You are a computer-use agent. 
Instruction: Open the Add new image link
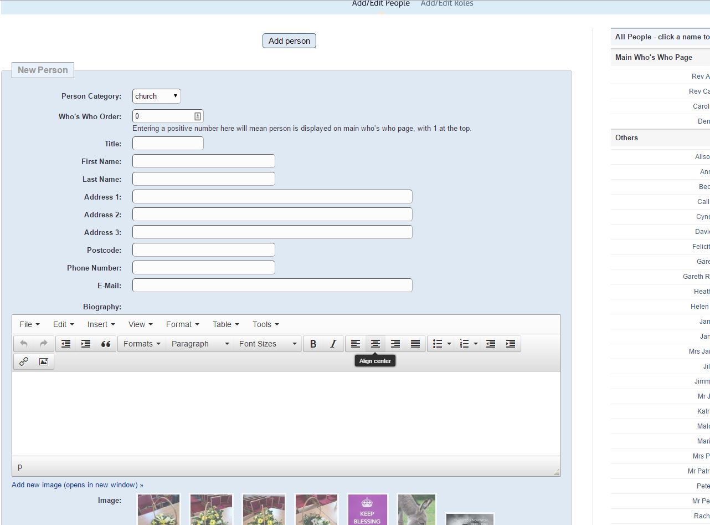click(78, 485)
